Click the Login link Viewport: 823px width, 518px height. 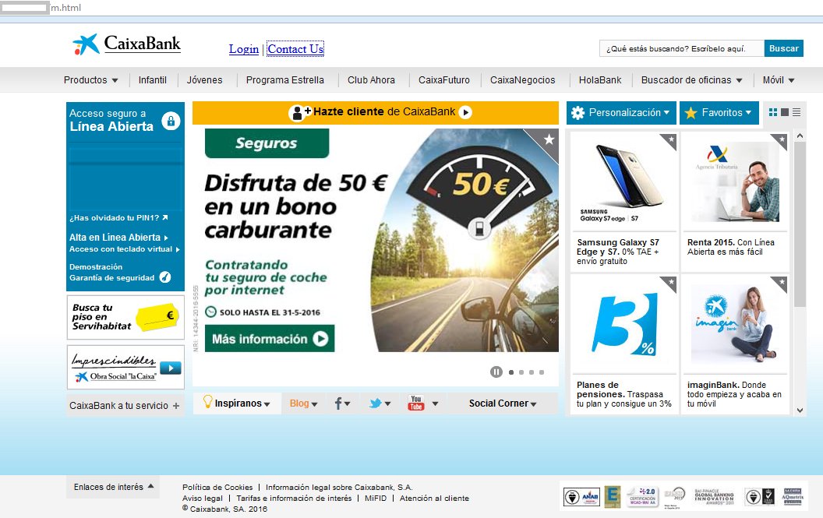click(244, 49)
